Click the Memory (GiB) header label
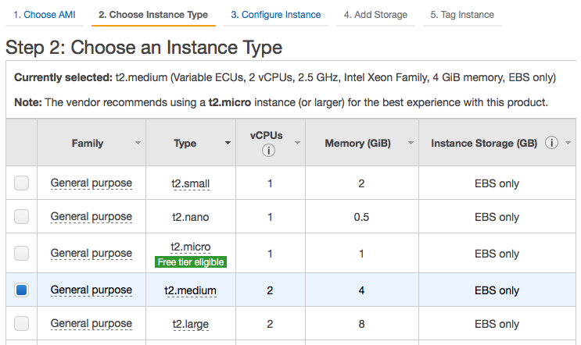 tap(357, 143)
